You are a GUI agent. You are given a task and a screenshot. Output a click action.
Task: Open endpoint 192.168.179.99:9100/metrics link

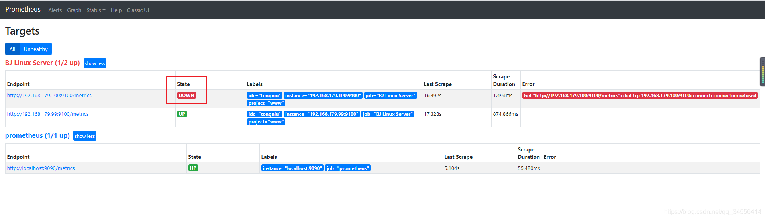pyautogui.click(x=48, y=114)
